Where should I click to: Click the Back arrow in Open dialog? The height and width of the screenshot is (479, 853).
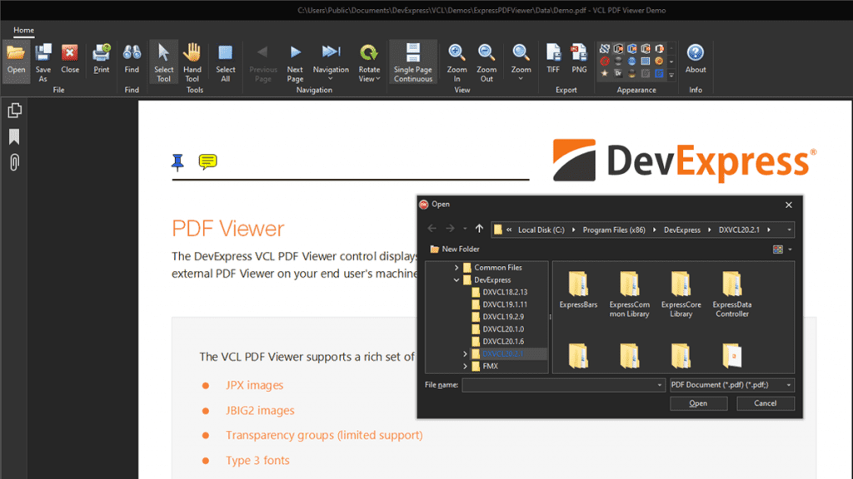[432, 229]
